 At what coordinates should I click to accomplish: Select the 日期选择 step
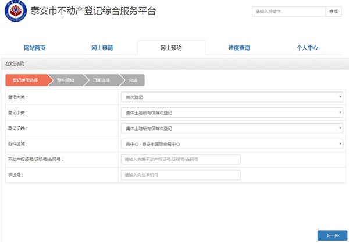point(101,80)
